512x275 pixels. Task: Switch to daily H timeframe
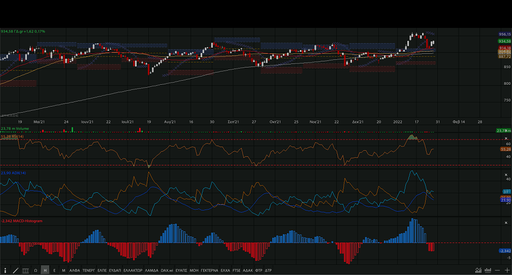pos(45,270)
